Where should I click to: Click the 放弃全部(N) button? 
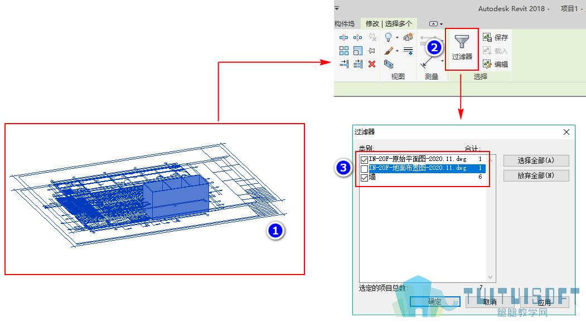[536, 175]
